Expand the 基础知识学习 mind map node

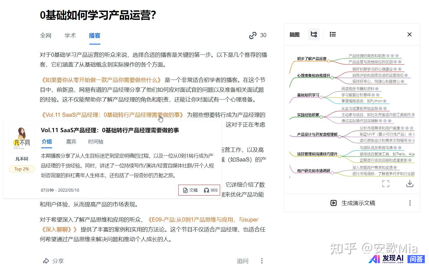click(321, 97)
